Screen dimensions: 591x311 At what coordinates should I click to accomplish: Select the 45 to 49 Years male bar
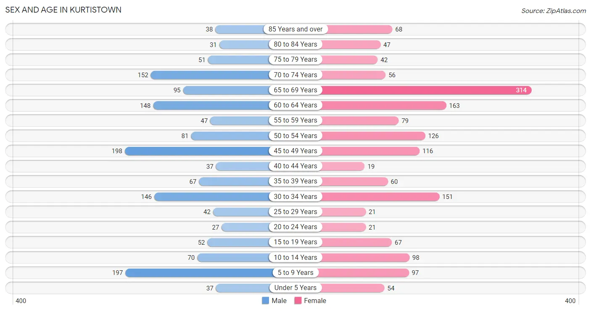[198, 151]
